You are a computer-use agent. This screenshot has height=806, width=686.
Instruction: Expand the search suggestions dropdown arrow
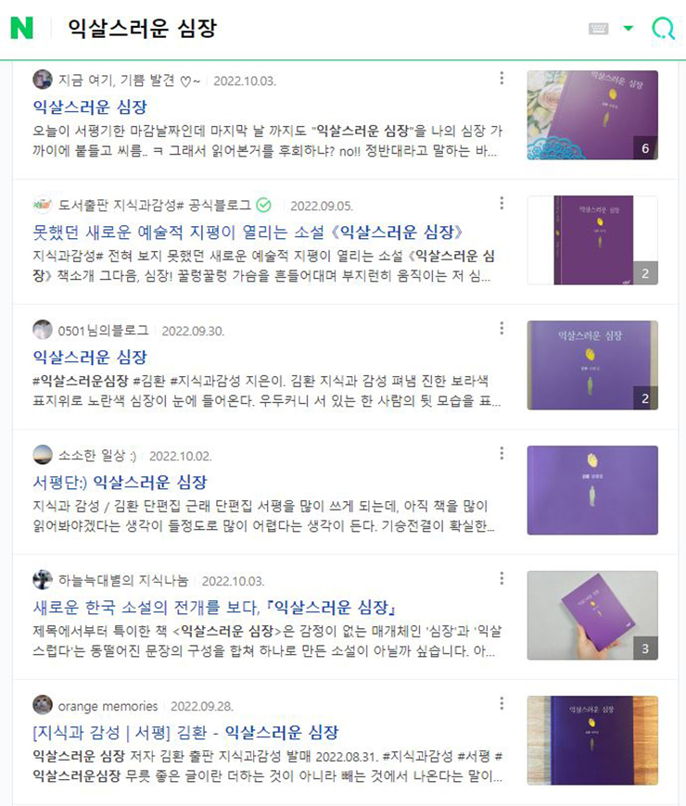[x=629, y=29]
